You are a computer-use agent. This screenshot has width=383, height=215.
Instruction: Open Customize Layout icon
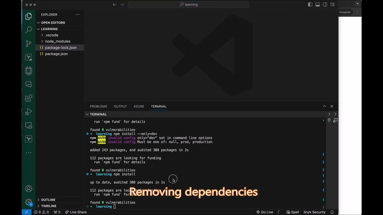coord(332,4)
